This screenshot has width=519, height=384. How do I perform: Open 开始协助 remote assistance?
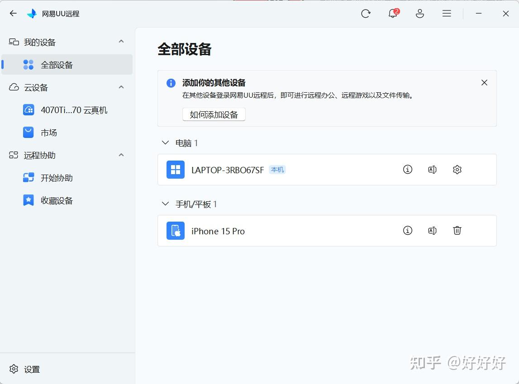67,178
